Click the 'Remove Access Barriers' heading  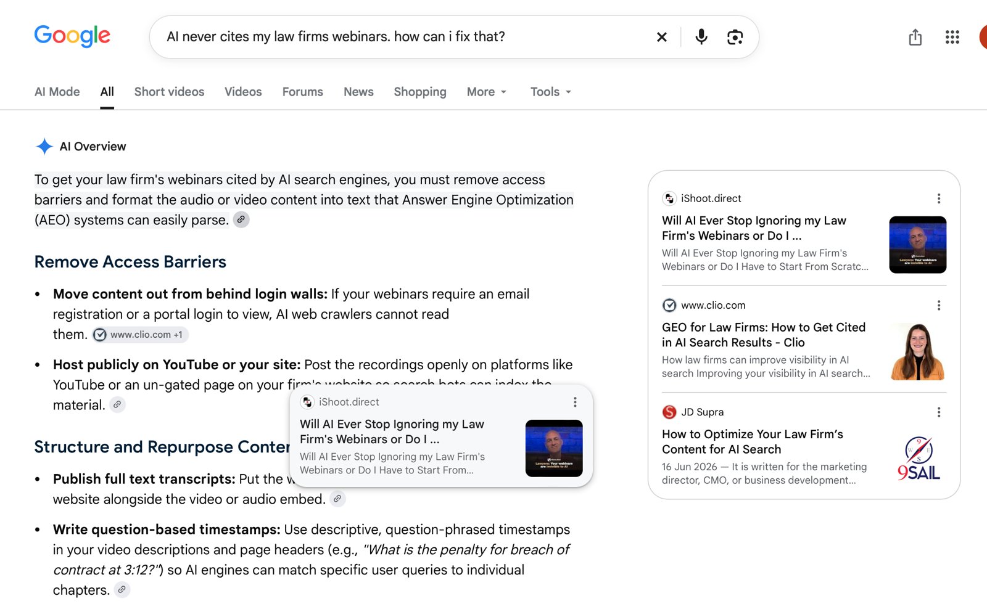tap(130, 261)
